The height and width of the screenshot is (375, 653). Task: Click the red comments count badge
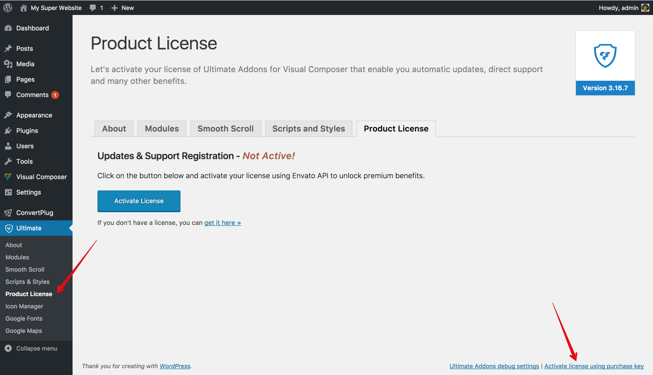(55, 95)
